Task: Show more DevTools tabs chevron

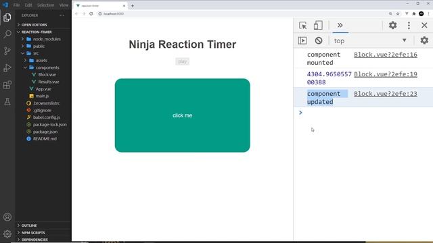Action: tap(340, 26)
